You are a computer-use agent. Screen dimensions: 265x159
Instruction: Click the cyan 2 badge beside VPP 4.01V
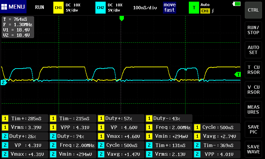click(197, 154)
